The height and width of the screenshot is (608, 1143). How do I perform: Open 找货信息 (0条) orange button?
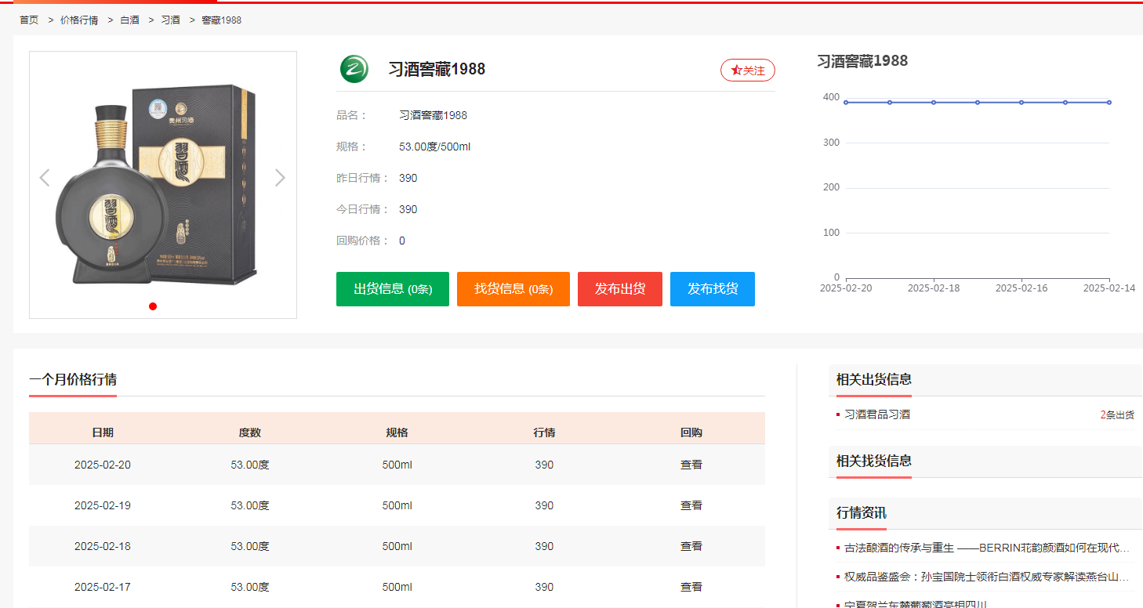pyautogui.click(x=513, y=289)
